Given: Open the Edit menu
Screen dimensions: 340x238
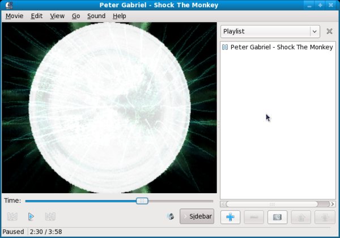Looking at the screenshot, I should pos(37,16).
